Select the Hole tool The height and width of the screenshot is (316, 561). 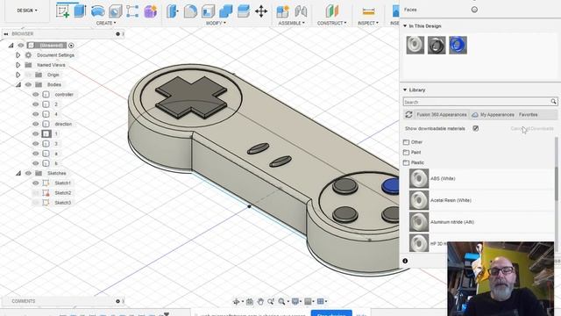coord(115,11)
